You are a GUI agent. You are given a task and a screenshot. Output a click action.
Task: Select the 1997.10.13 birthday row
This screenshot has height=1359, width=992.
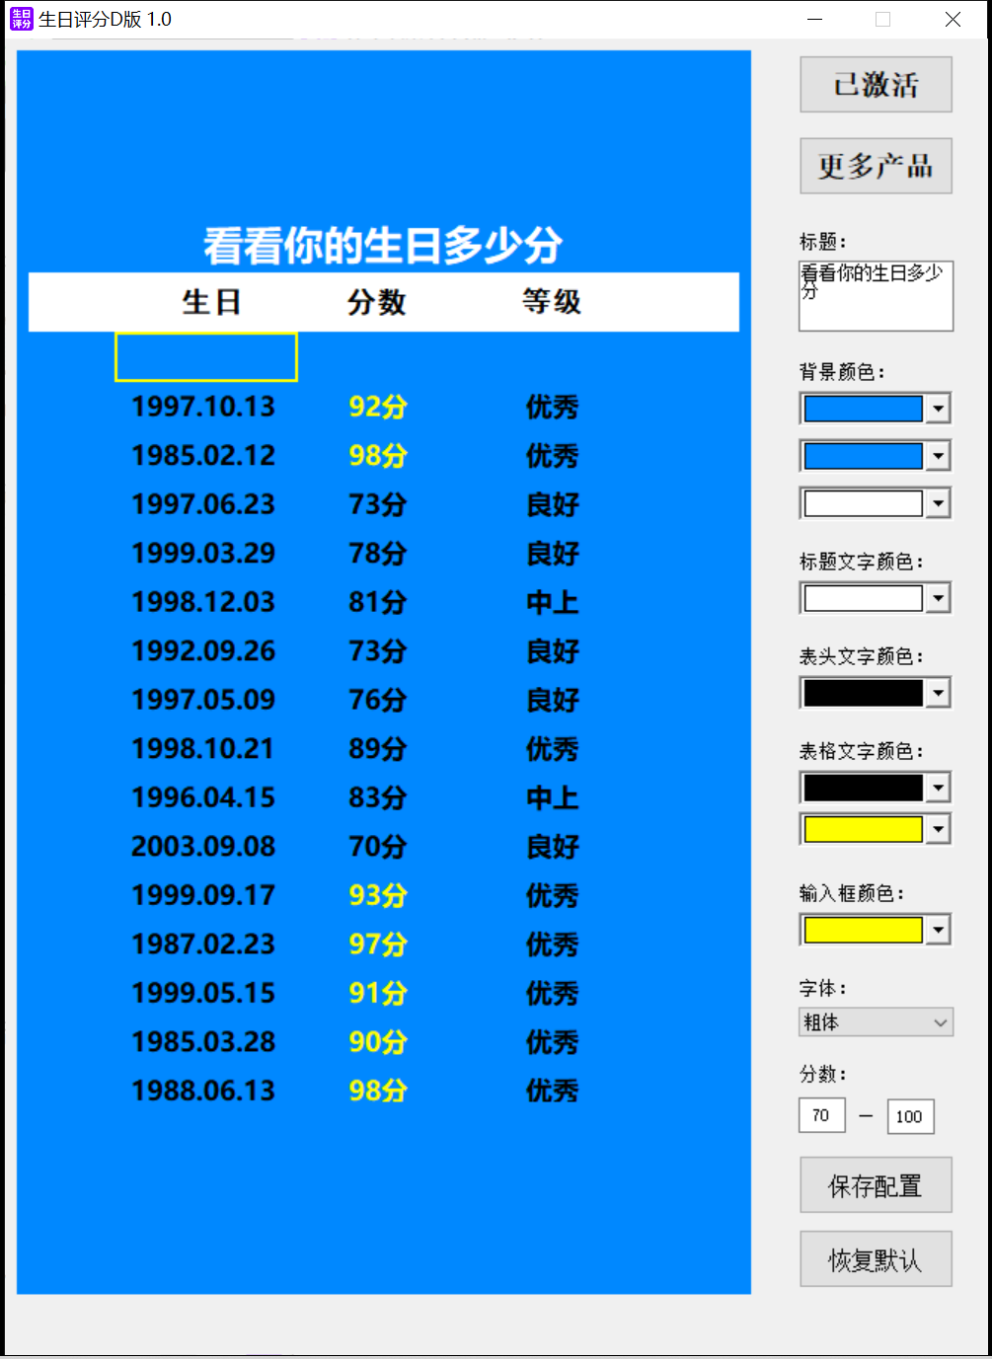203,407
